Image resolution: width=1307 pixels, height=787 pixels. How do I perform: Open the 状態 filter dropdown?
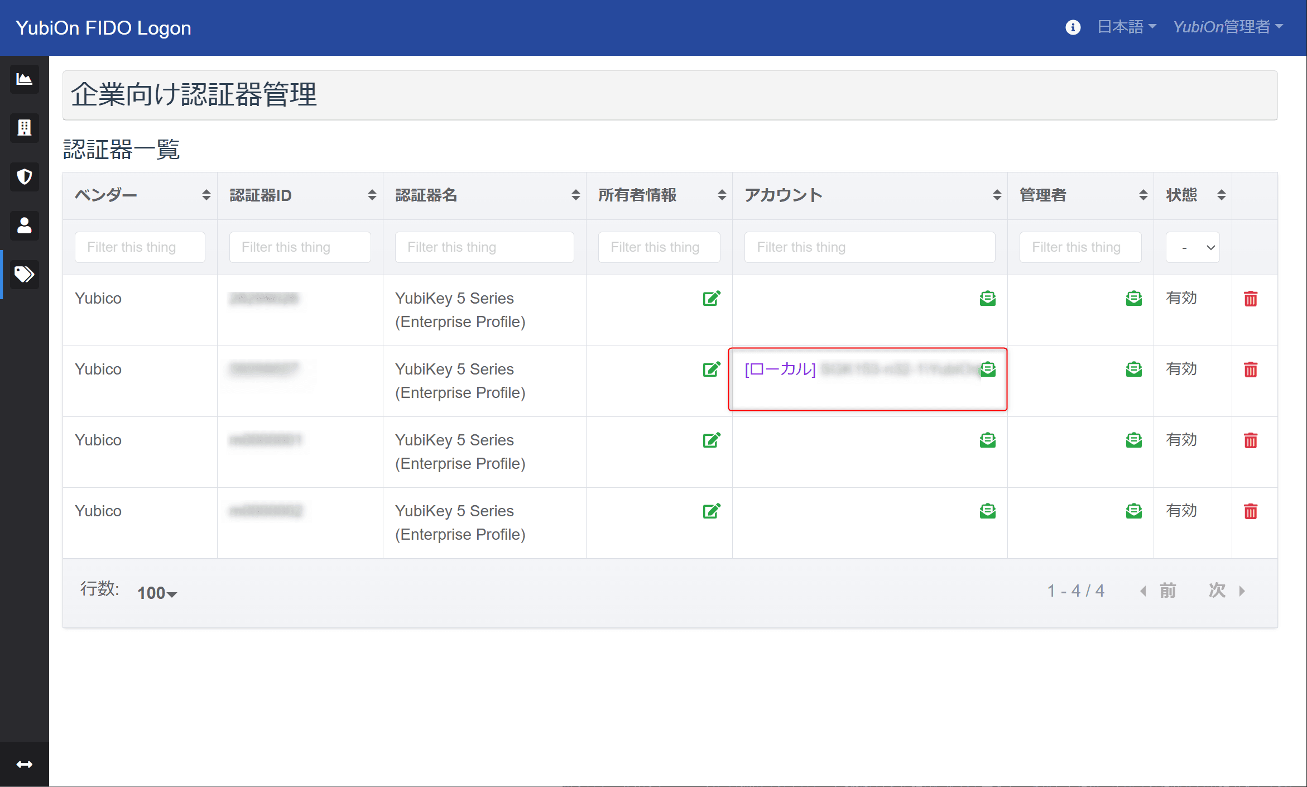click(x=1193, y=247)
